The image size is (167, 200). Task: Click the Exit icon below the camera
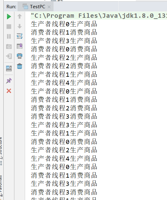click(9, 56)
